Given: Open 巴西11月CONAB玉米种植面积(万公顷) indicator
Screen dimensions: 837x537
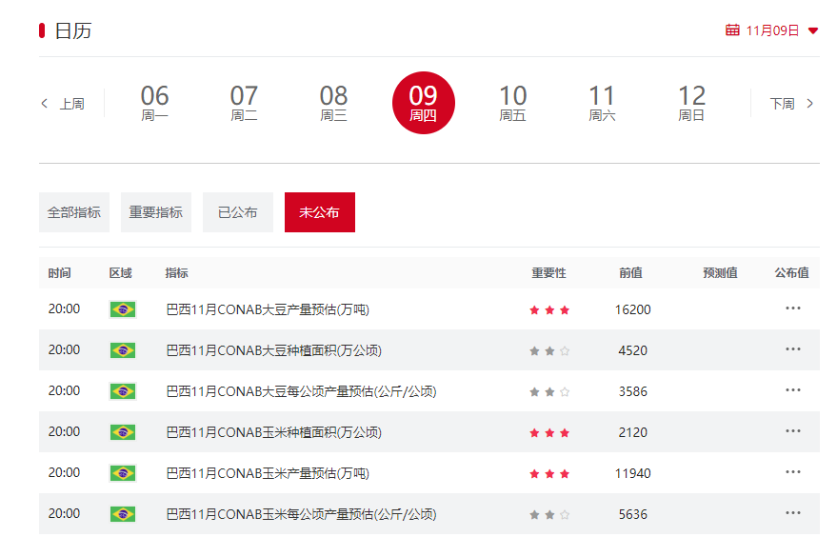Looking at the screenshot, I should [274, 432].
